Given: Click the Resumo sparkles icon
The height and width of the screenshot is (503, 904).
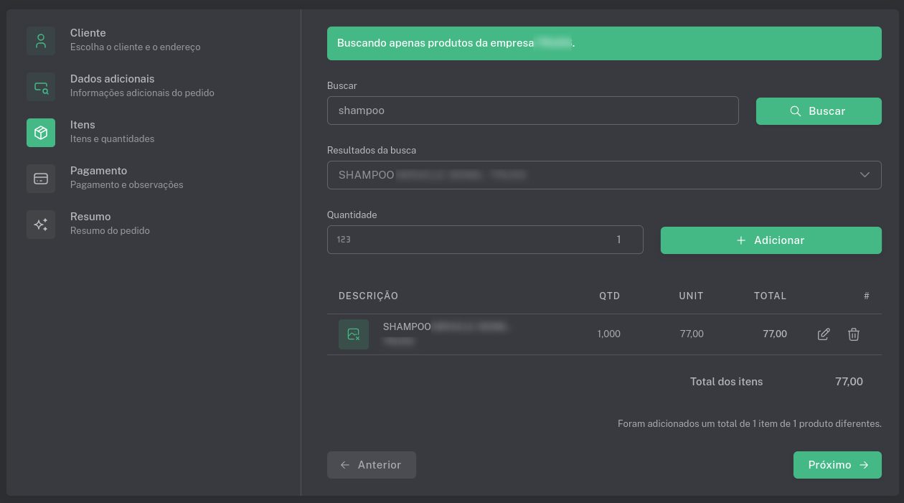Looking at the screenshot, I should [41, 225].
